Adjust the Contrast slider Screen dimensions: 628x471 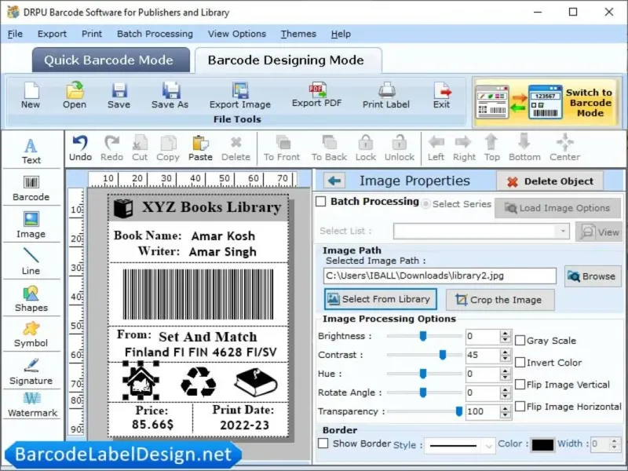click(x=443, y=355)
